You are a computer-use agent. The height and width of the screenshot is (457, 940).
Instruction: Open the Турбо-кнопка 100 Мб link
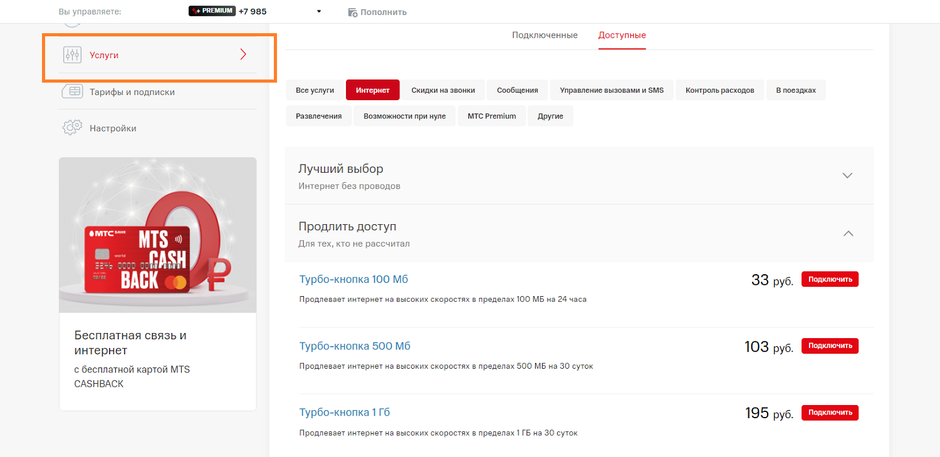point(354,279)
